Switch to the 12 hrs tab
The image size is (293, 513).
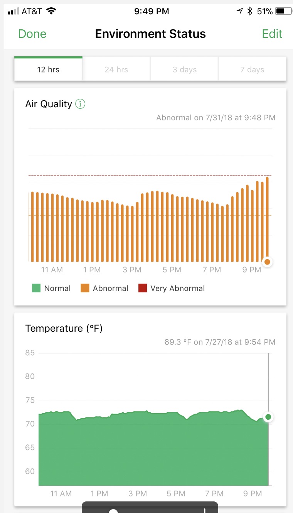48,69
